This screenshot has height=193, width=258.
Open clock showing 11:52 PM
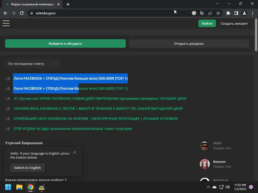coord(240,187)
